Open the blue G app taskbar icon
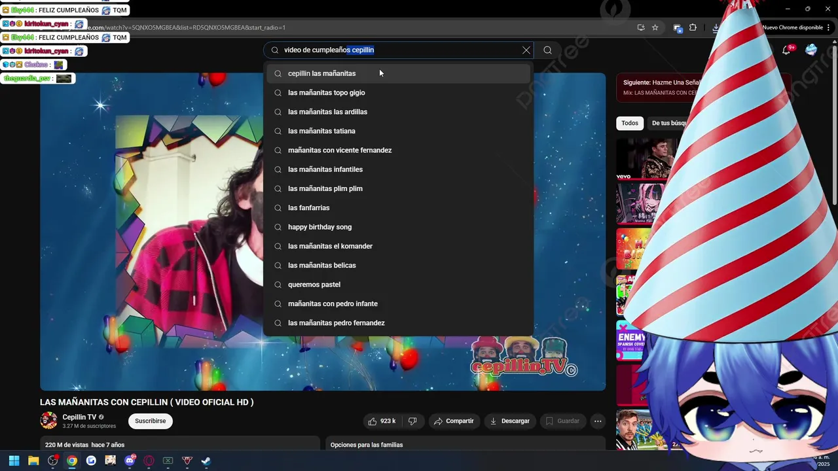 [91, 461]
